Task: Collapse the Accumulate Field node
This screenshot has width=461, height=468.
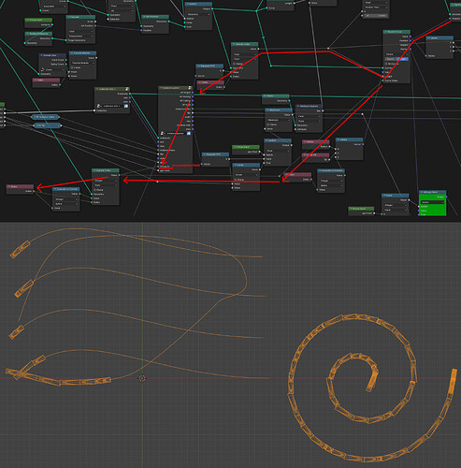Action: tap(321, 170)
